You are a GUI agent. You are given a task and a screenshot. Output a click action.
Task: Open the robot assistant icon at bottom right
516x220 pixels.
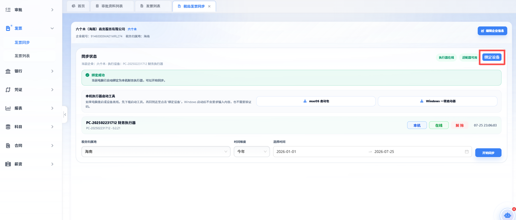pos(508,215)
